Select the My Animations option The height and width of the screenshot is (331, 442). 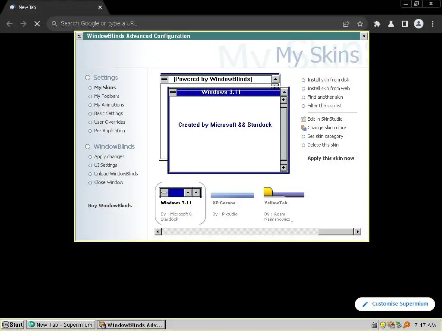click(x=109, y=105)
